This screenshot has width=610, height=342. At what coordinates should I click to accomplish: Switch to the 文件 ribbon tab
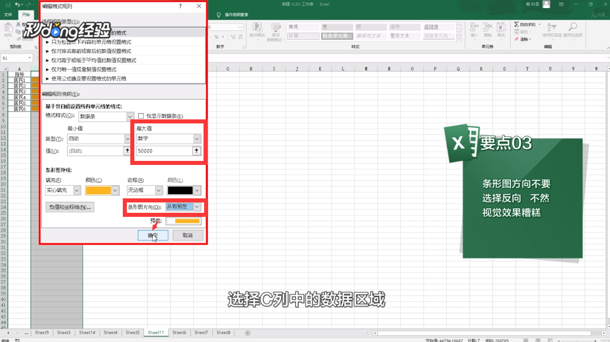tap(8, 15)
